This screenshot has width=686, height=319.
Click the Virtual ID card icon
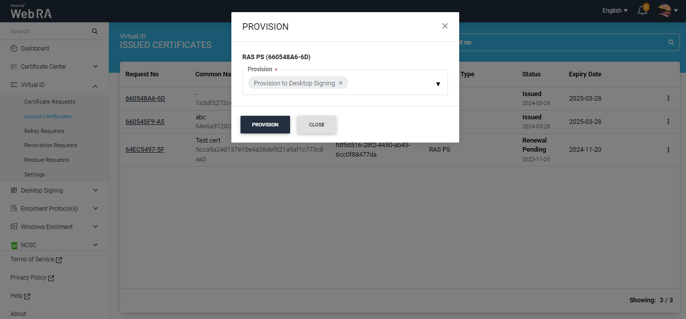tap(14, 85)
